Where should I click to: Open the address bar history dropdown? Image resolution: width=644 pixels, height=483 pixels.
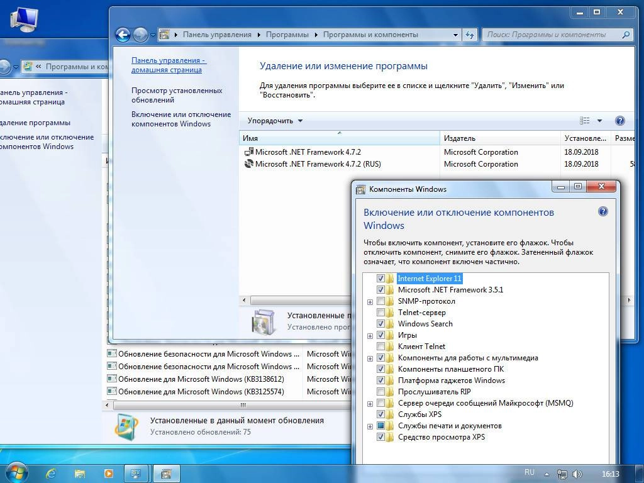[455, 35]
